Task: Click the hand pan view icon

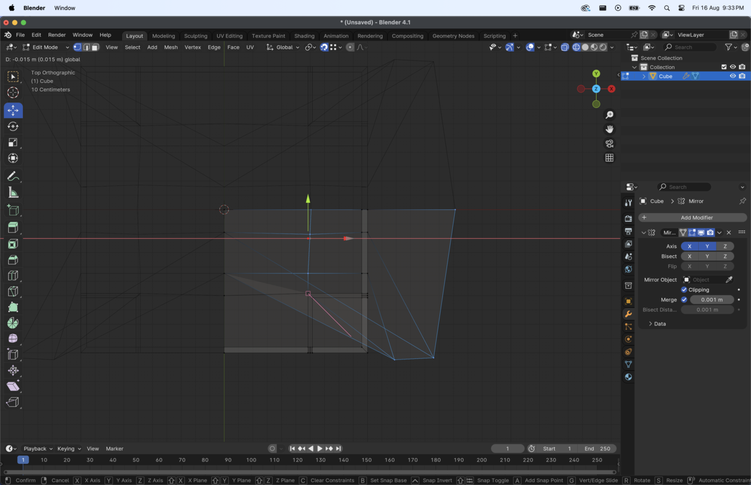Action: click(610, 129)
